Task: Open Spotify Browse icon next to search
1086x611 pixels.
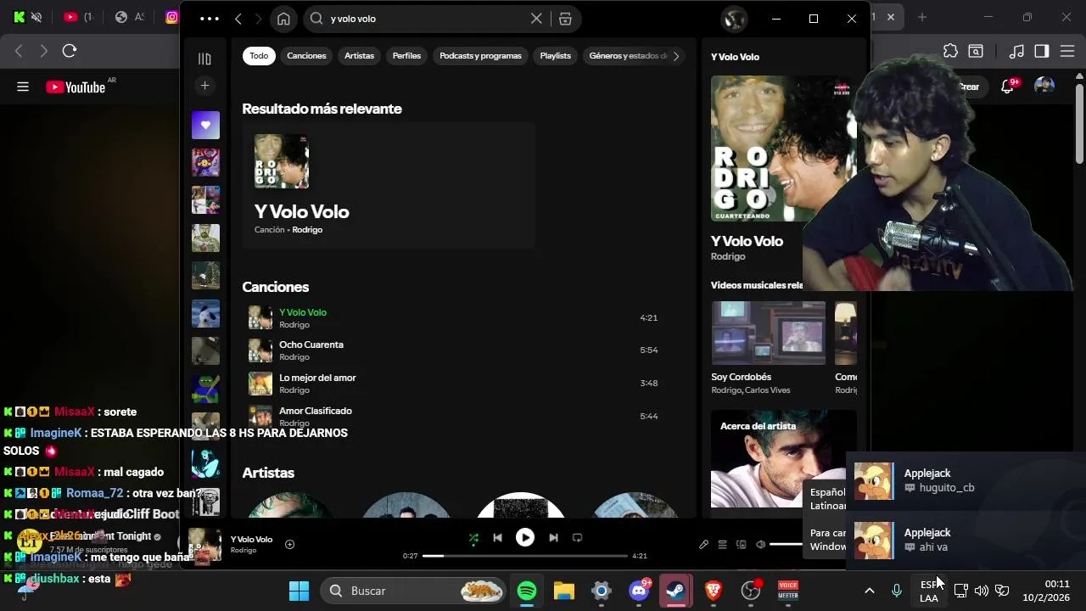Action: (x=565, y=19)
